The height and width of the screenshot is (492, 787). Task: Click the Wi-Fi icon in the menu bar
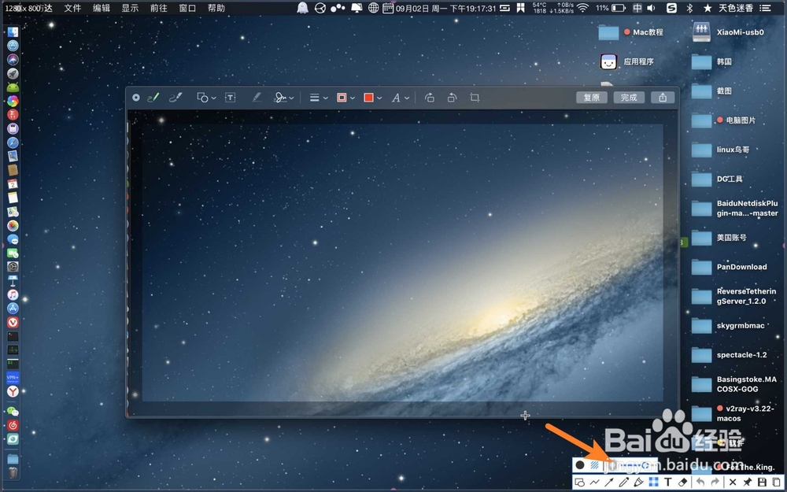click(x=582, y=8)
